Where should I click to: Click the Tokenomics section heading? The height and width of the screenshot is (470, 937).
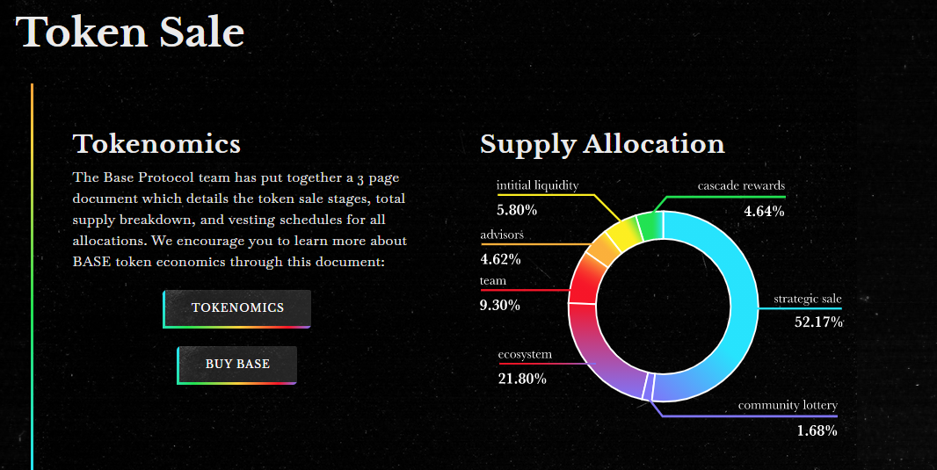click(156, 144)
